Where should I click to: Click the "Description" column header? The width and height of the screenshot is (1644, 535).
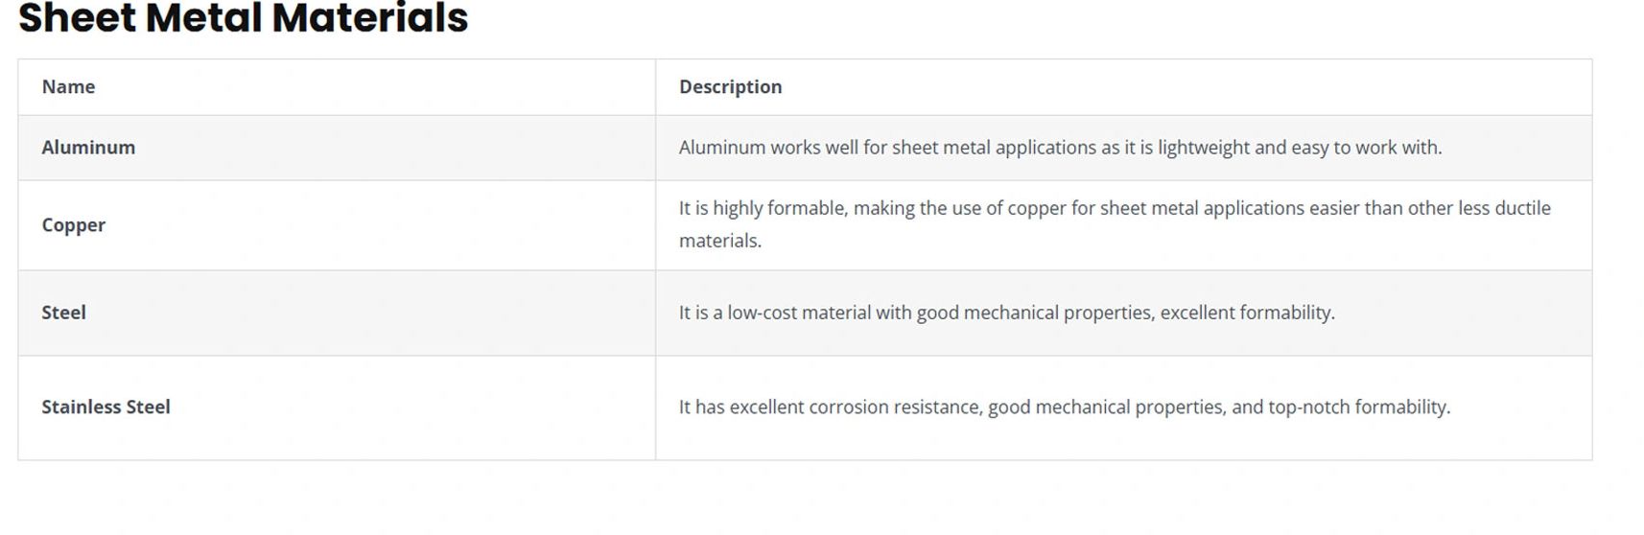[730, 87]
